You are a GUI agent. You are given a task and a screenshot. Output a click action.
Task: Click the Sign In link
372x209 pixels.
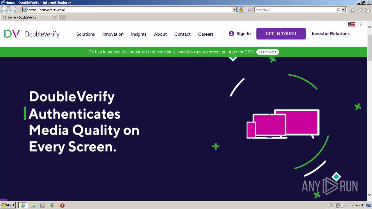tap(244, 34)
